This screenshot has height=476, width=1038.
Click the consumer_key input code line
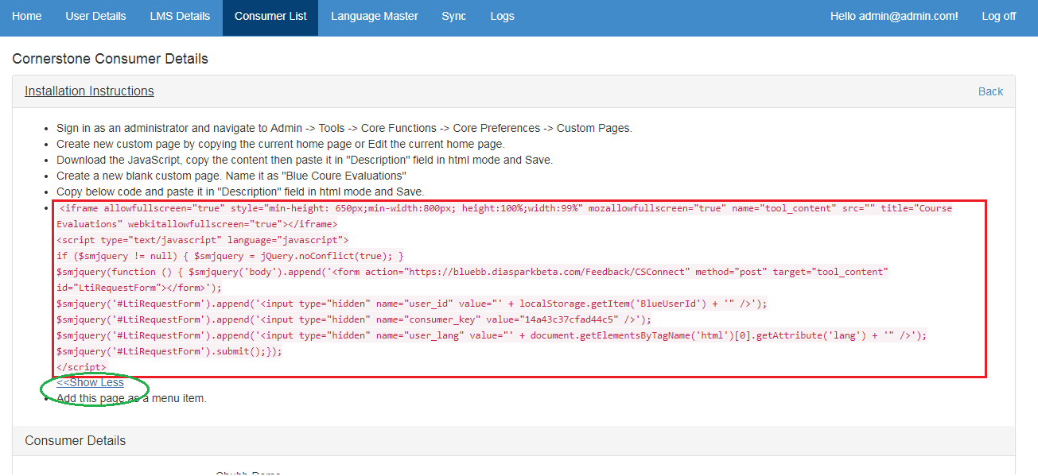pyautogui.click(x=354, y=319)
